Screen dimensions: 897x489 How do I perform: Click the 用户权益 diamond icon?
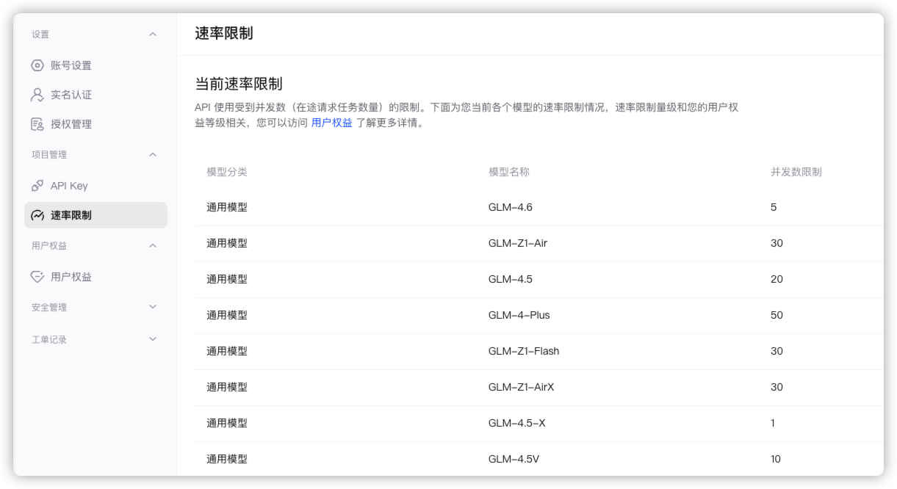click(37, 277)
